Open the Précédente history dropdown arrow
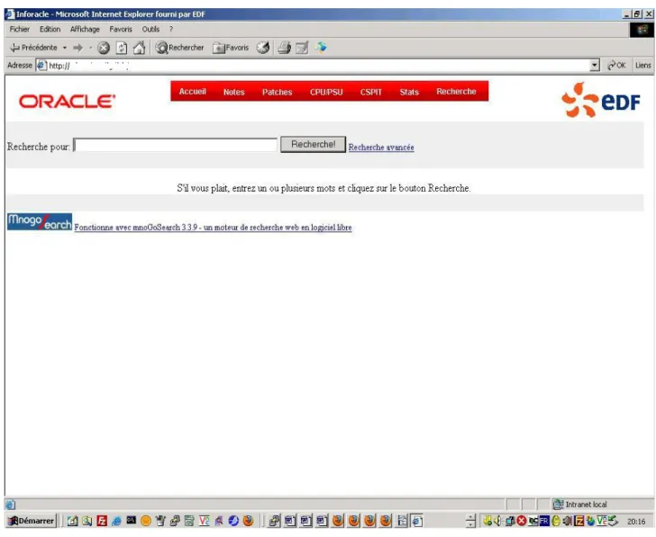The width and height of the screenshot is (656, 537). point(65,48)
